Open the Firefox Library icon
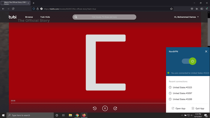Image resolution: width=210 pixels, height=118 pixels. (x=197, y=9)
